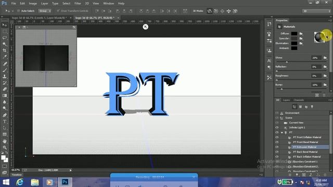Open the Character panel icon
The image size is (333, 187).
(269, 61)
